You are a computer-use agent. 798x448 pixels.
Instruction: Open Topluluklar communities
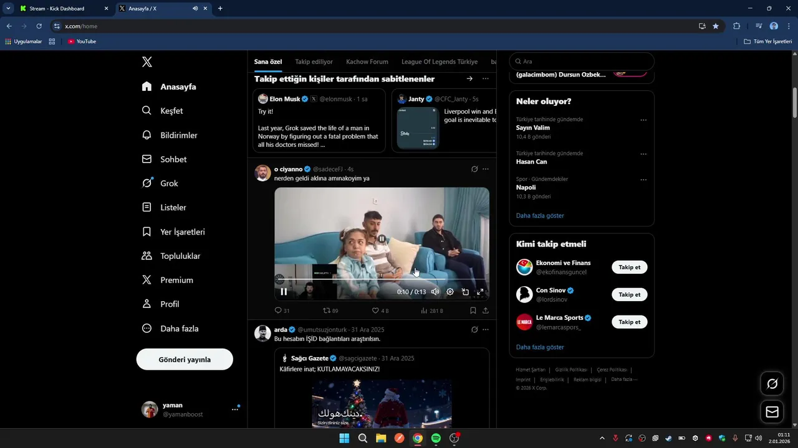pyautogui.click(x=171, y=256)
